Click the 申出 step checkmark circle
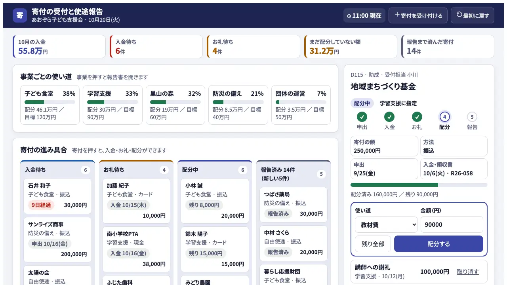 (362, 117)
